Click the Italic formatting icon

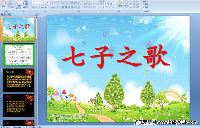[36, 7]
